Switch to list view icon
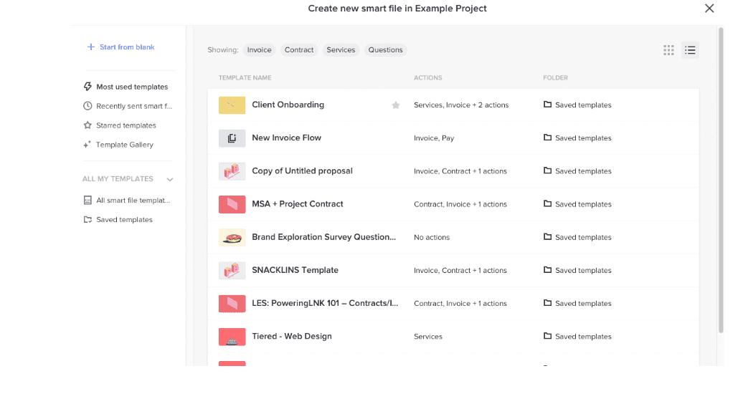Screen dimensions: 743x404 pyautogui.click(x=690, y=50)
